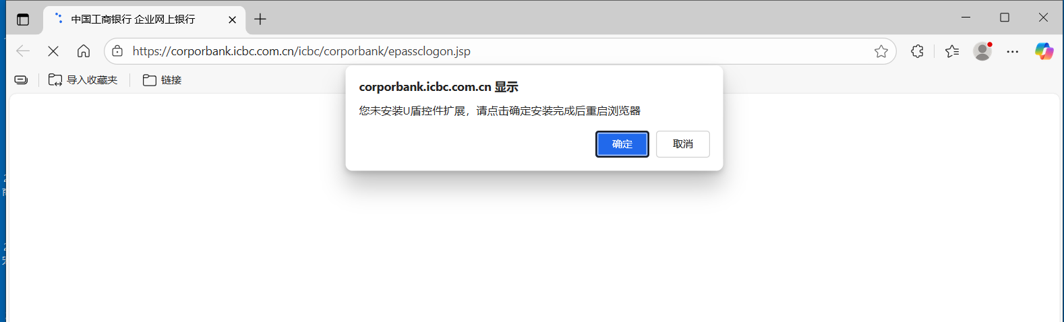Open the 导入收藏夹 bookmark item
The height and width of the screenshot is (322, 1064).
(83, 80)
